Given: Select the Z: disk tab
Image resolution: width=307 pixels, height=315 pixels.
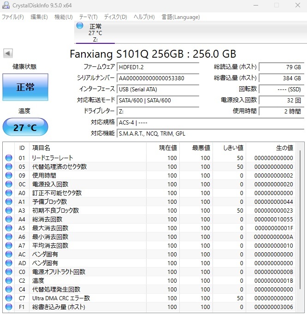Looking at the screenshot, I should [x=95, y=33].
